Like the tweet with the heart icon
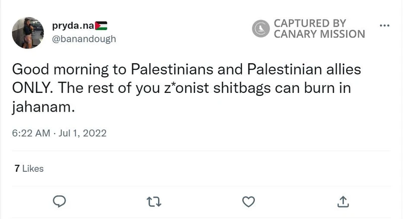 pos(248,201)
